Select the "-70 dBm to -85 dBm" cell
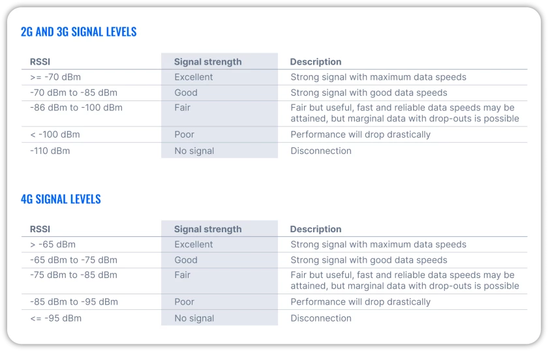Viewport: 548px width, 351px height. tap(74, 93)
